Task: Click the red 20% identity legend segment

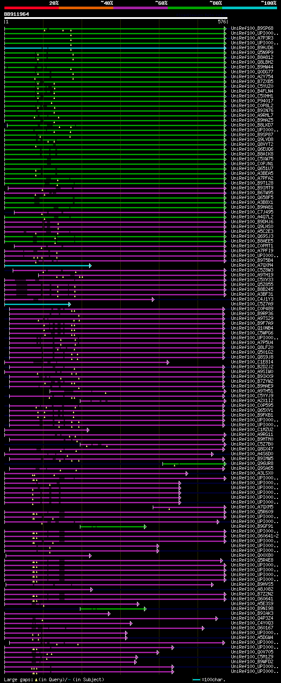Action: pos(32,8)
